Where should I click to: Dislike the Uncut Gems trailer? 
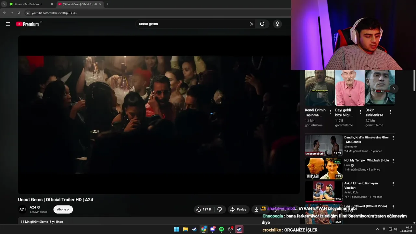point(220,210)
